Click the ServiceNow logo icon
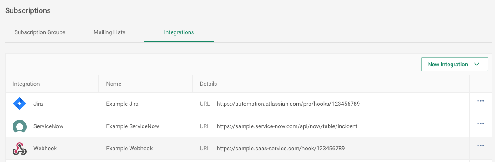Viewport: 495px width, 162px height. click(x=19, y=126)
